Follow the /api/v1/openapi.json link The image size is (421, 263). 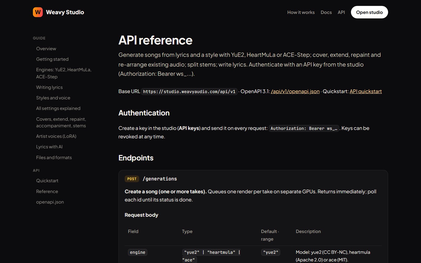[x=295, y=91]
